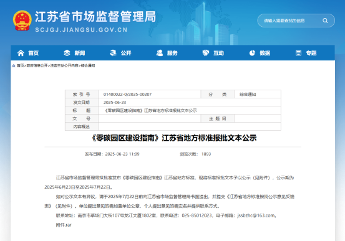
Task: Download the 附件.rar attachment link
Action: [64, 225]
